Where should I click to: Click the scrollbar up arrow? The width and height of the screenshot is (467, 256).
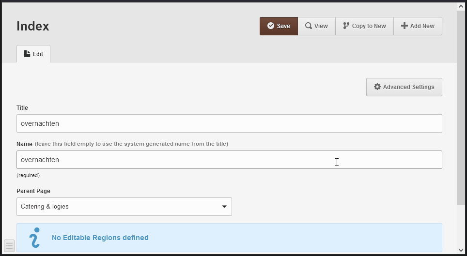click(x=461, y=6)
